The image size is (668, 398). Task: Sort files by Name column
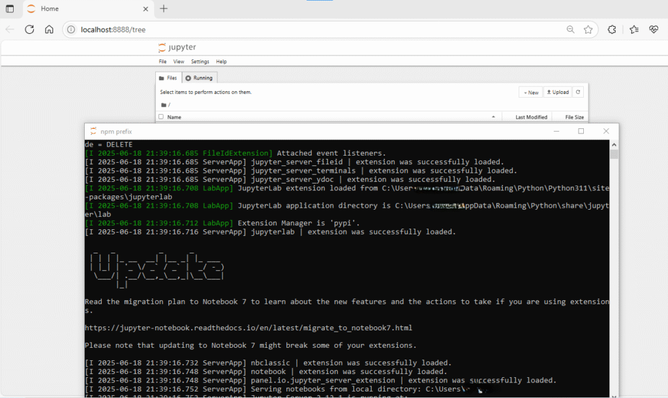tap(174, 117)
